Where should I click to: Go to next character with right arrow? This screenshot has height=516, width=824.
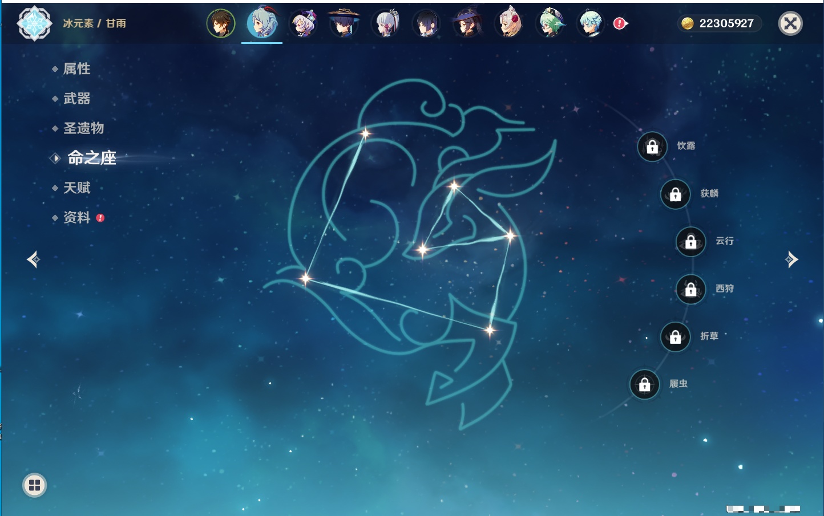[x=791, y=259]
